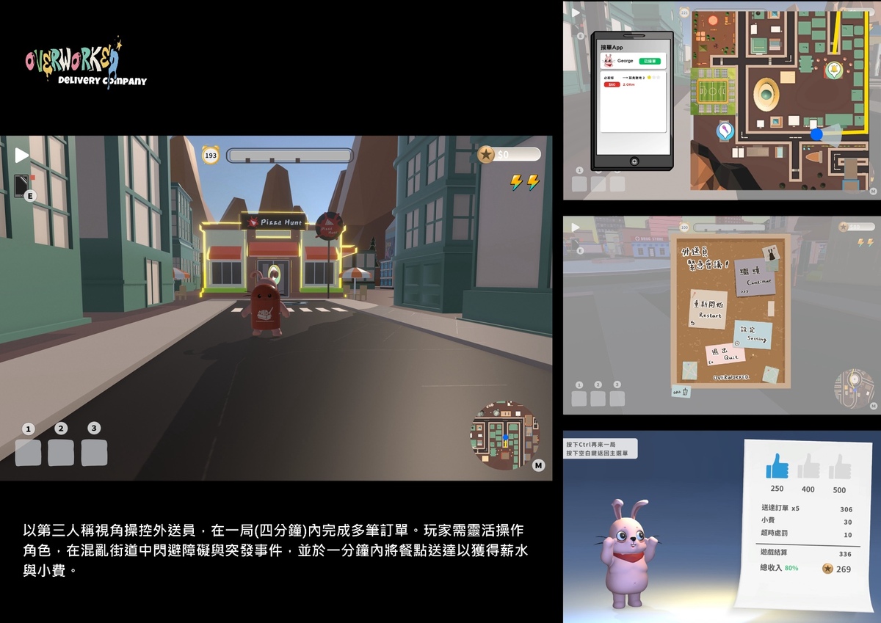Click George's avatar in the order app
The height and width of the screenshot is (623, 881).
[609, 62]
